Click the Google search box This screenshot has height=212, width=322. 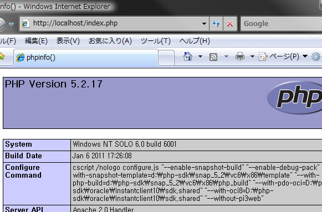coord(282,24)
